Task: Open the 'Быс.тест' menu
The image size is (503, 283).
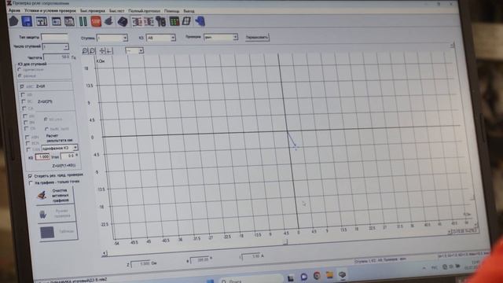Action: pos(117,11)
